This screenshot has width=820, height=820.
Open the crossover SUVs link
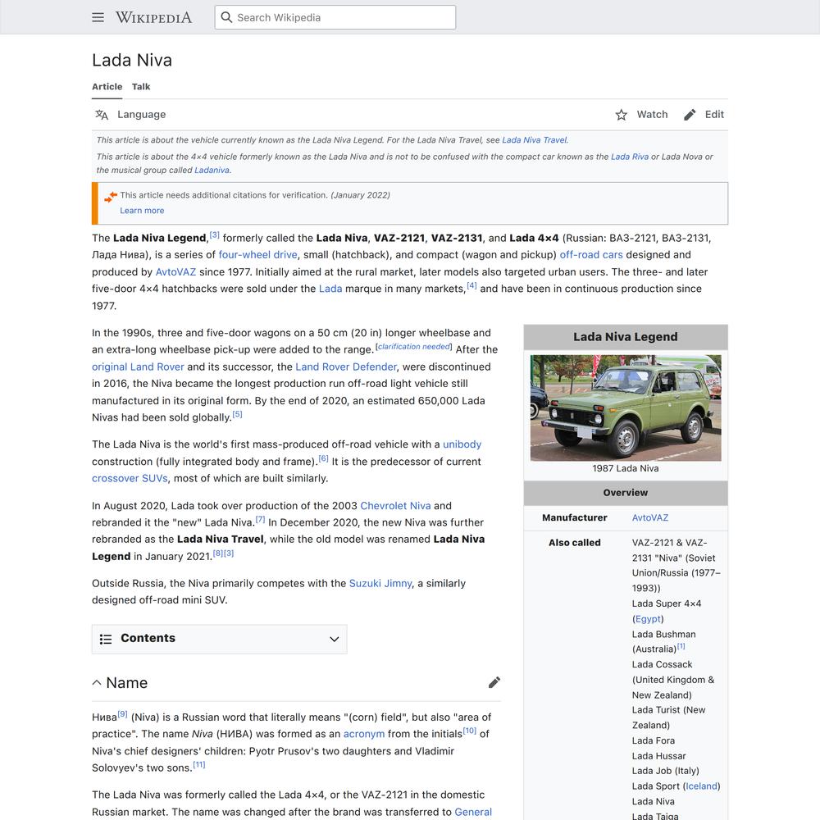[130, 478]
